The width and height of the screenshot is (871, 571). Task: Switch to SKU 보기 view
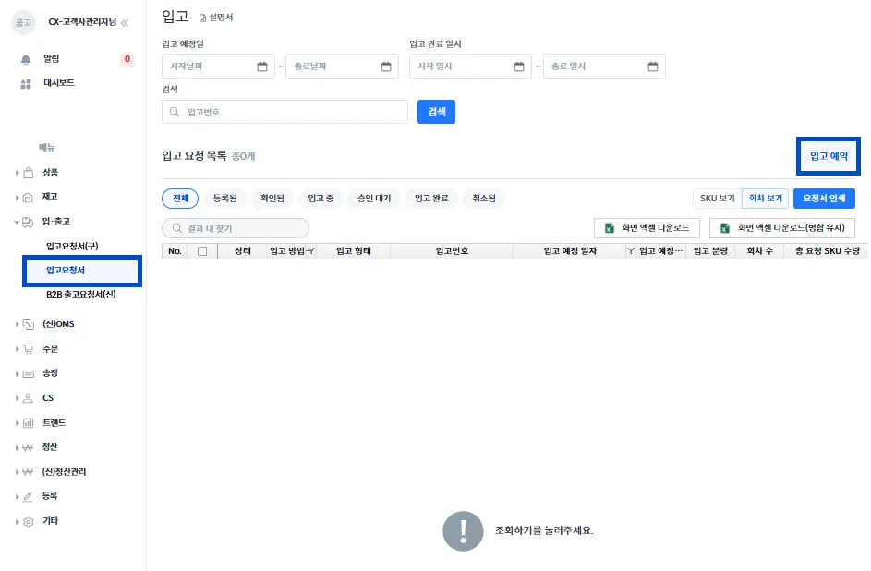point(717,199)
